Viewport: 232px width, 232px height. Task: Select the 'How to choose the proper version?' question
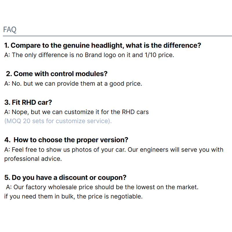point(66,140)
